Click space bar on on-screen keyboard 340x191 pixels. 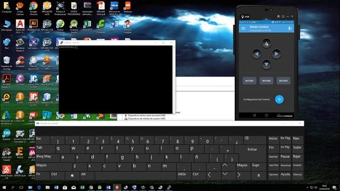coord(135,176)
